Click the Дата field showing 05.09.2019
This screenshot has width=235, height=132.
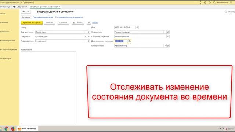125,27
